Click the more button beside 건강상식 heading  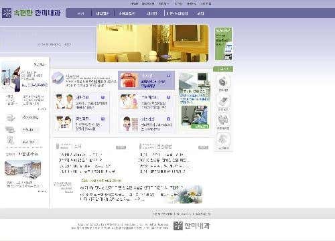point(203,147)
